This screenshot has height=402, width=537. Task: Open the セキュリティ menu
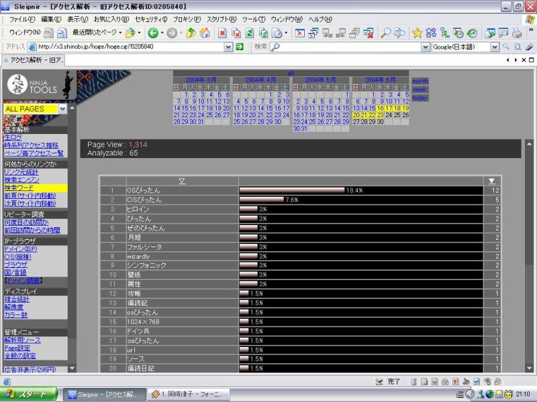click(x=151, y=19)
